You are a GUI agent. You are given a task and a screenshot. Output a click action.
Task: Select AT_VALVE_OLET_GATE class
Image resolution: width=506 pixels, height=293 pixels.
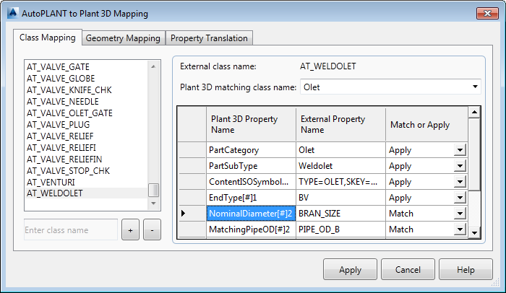[x=86, y=113]
